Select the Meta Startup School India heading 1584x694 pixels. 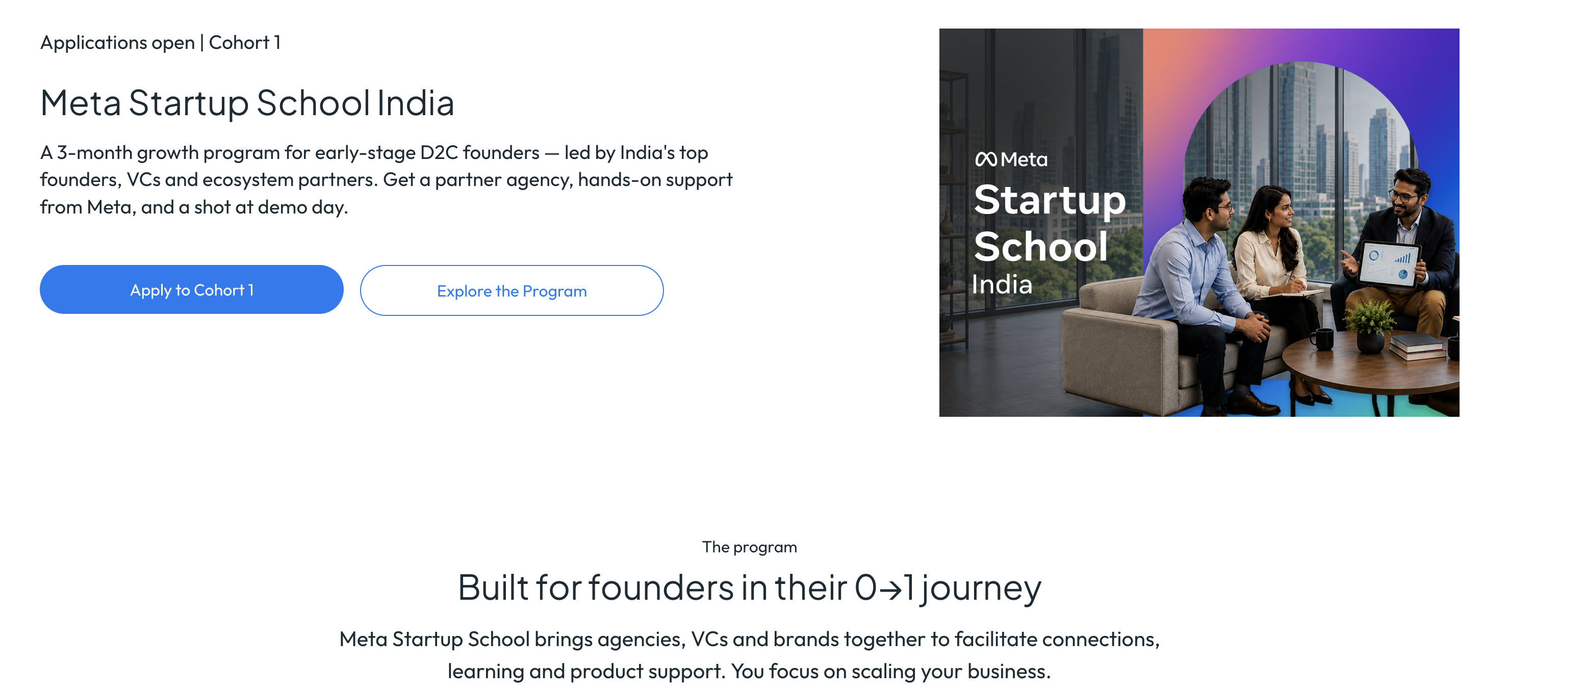tap(247, 102)
